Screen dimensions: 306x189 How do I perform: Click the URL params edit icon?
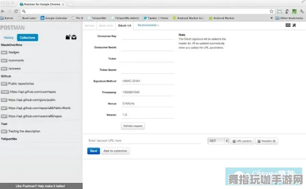point(234,141)
